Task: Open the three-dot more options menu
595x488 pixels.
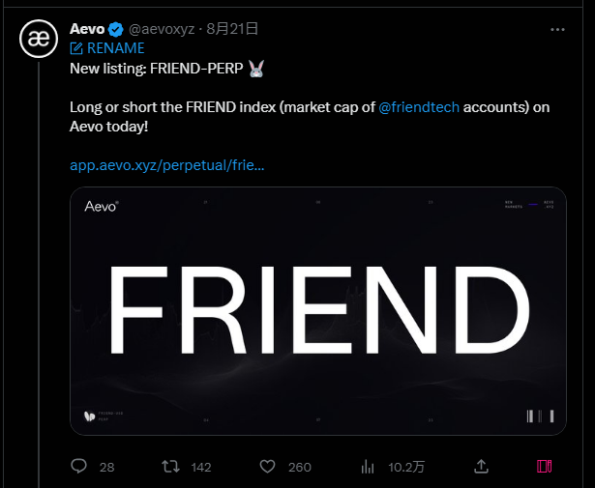Action: click(557, 30)
